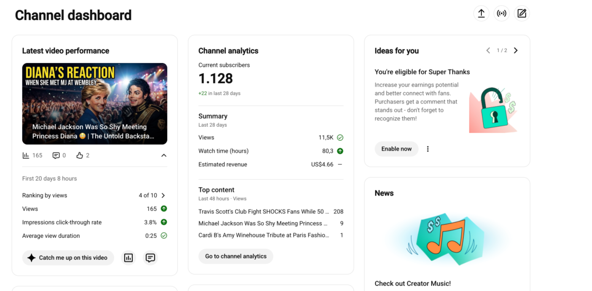592x291 pixels.
Task: Open video analytics bar chart icon button
Action: pyautogui.click(x=129, y=258)
